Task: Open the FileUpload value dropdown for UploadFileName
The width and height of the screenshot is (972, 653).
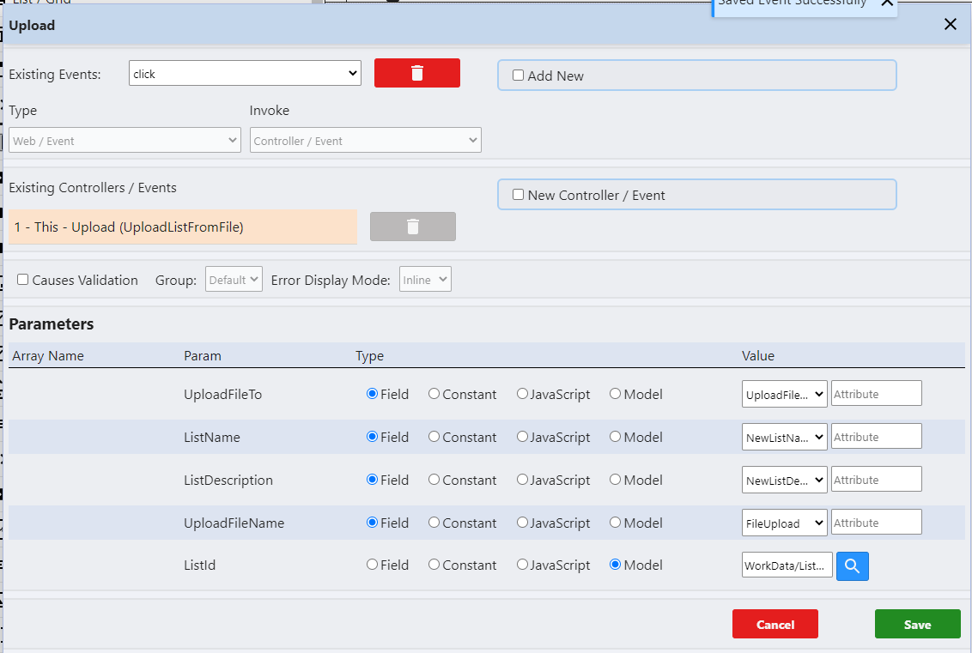Action: [x=784, y=523]
